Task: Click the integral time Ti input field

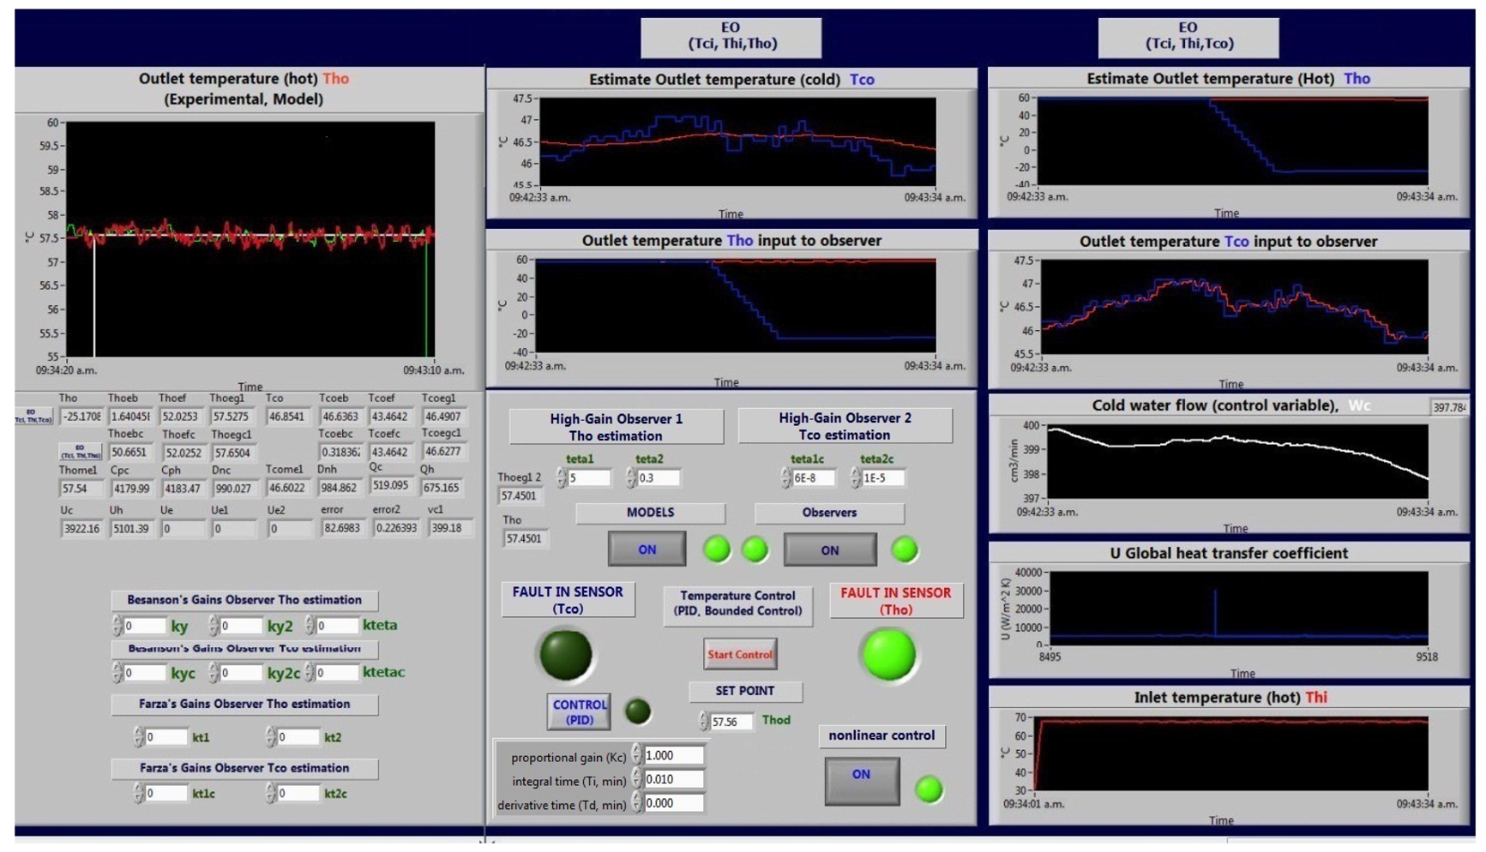Action: pyautogui.click(x=674, y=779)
